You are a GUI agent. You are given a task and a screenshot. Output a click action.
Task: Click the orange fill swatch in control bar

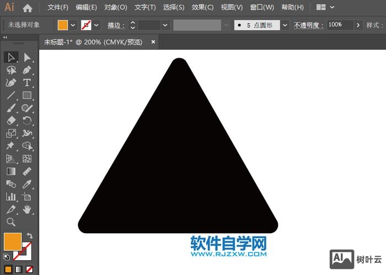click(62, 25)
